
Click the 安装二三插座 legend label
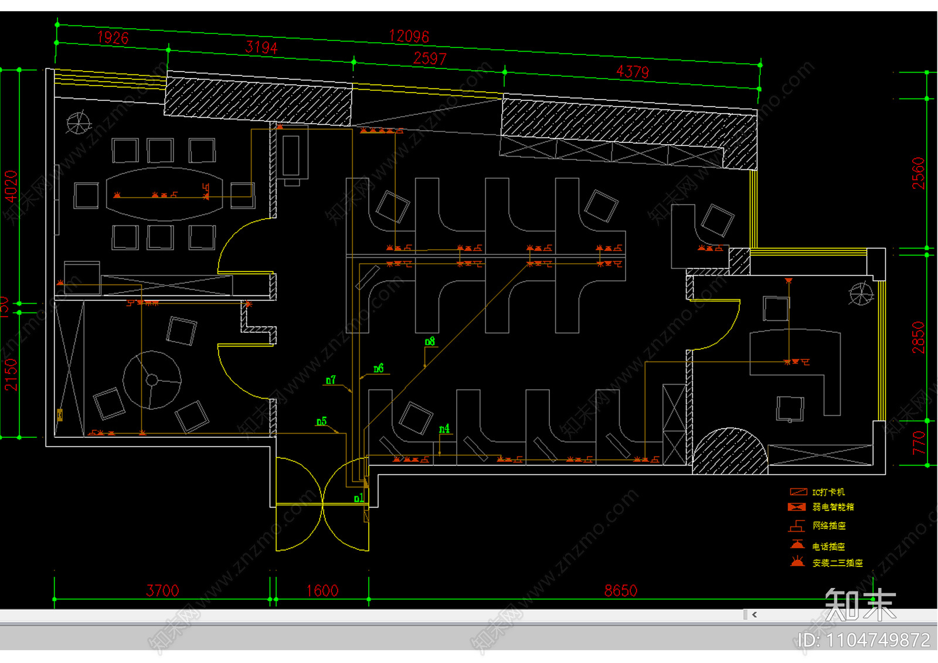pyautogui.click(x=838, y=563)
